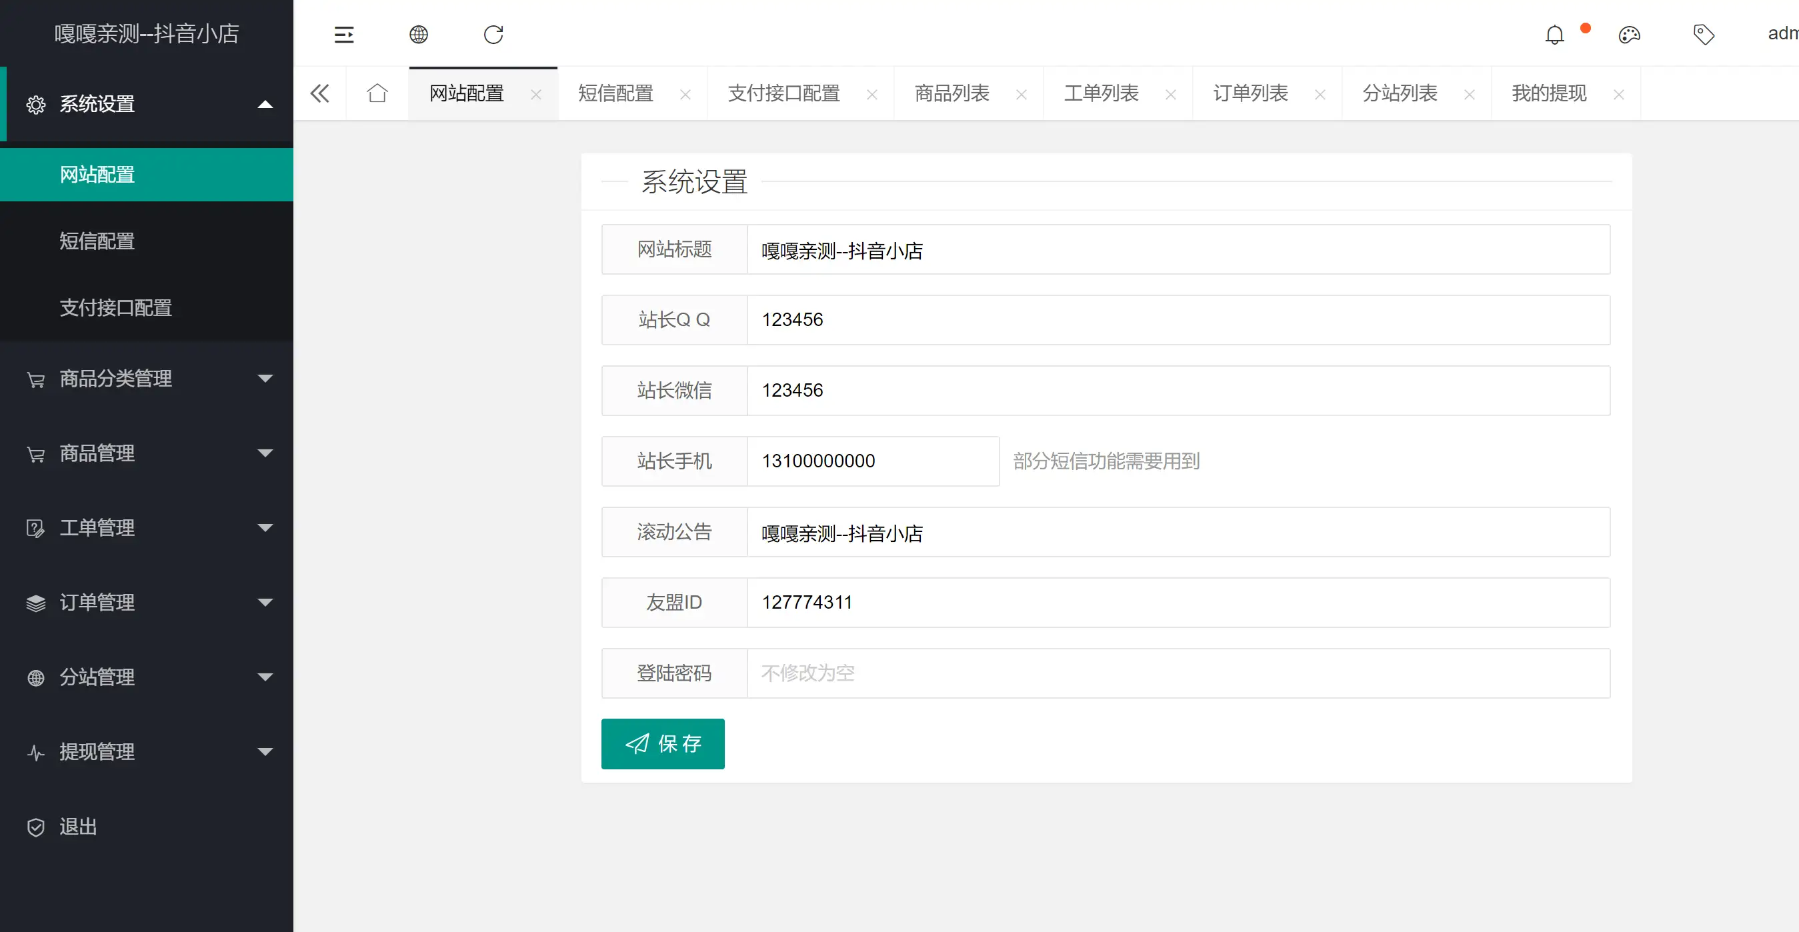Click the sidebar collapse toggle icon
The height and width of the screenshot is (932, 1799).
(x=343, y=33)
